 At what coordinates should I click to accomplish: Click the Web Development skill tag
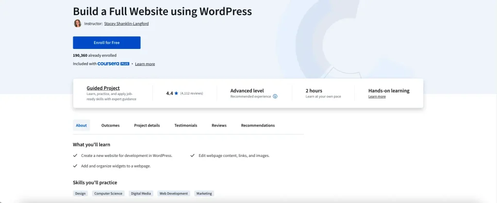(x=174, y=193)
